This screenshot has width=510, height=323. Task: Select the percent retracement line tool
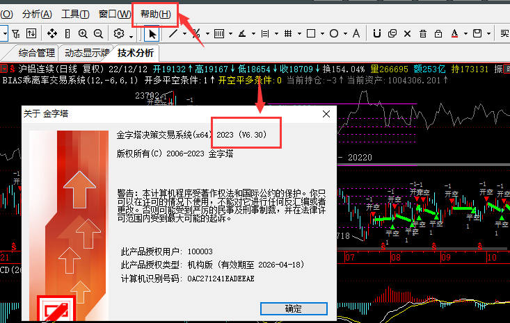pos(196,33)
